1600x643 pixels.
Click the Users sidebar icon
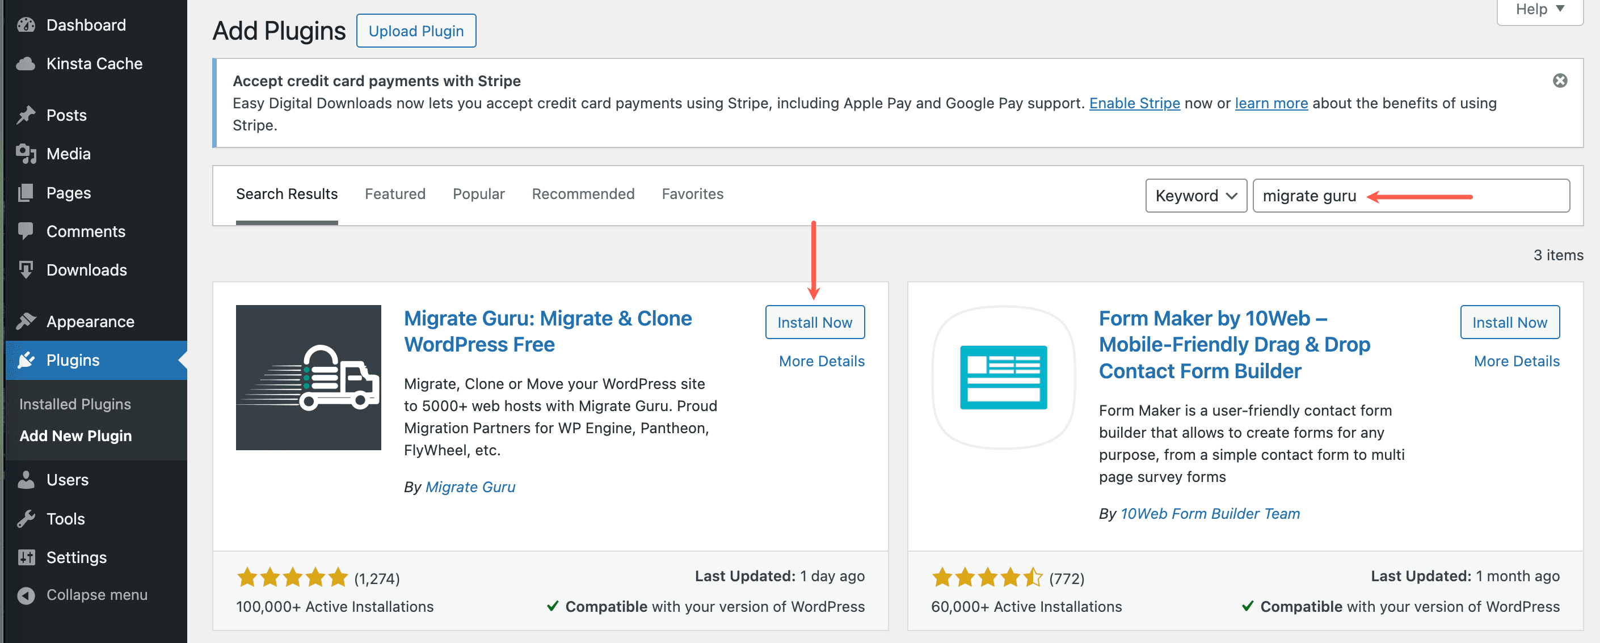26,479
